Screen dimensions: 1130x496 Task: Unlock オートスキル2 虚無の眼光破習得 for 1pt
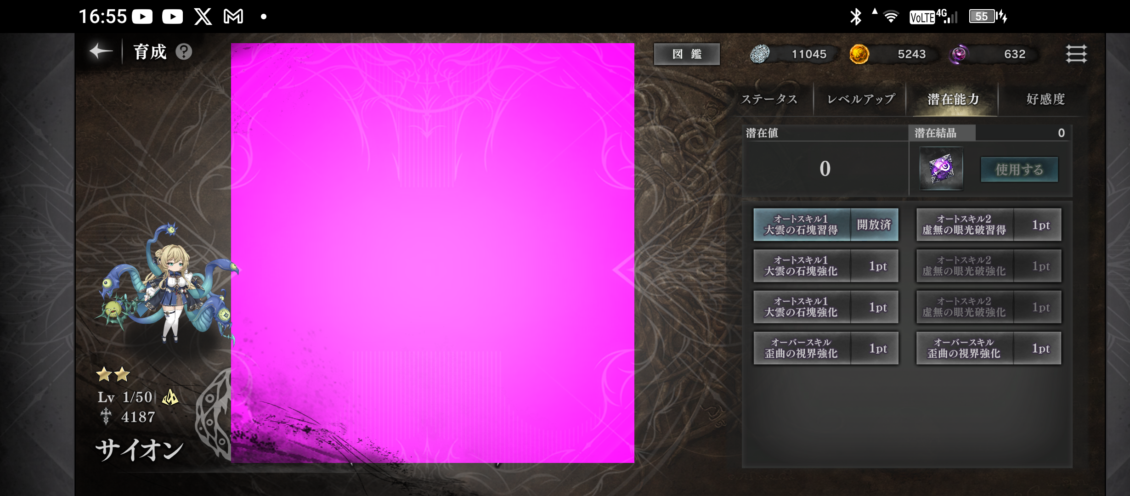tap(989, 225)
